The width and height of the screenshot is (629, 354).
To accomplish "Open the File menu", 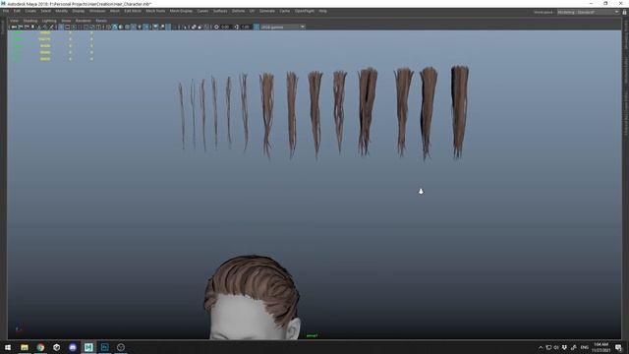I will [6, 11].
